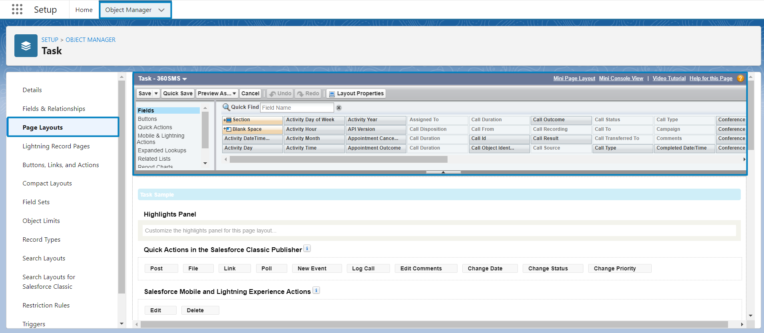The image size is (764, 333).
Task: Click the orange help question mark icon
Action: 740,79
